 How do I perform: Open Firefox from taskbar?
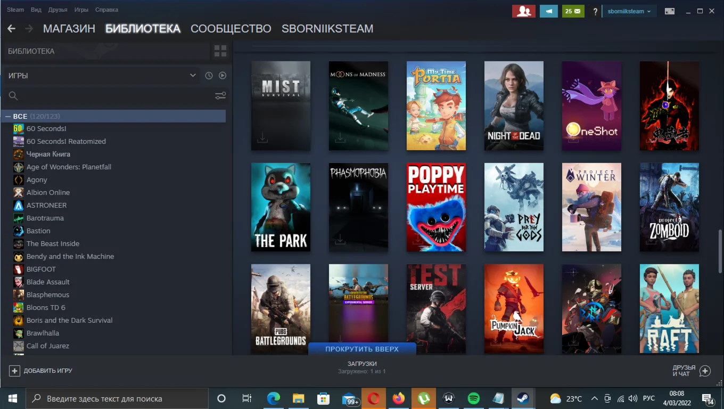tap(398, 398)
